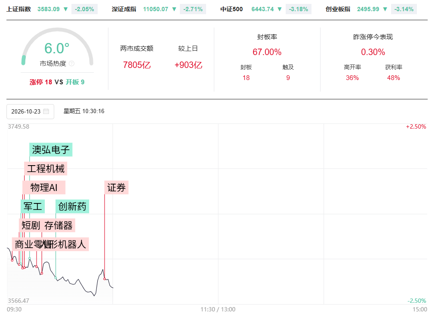The image size is (438, 317).
Task: Click the 军工 sector tag
Action: pos(33,206)
